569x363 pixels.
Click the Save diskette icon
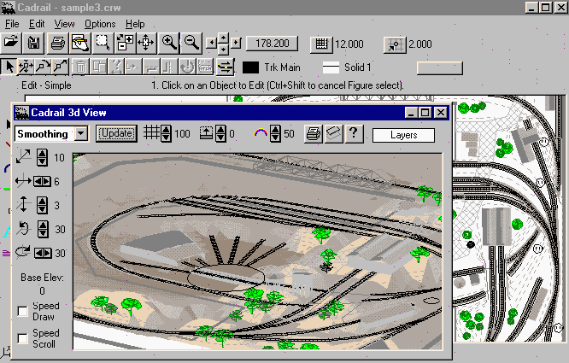33,44
